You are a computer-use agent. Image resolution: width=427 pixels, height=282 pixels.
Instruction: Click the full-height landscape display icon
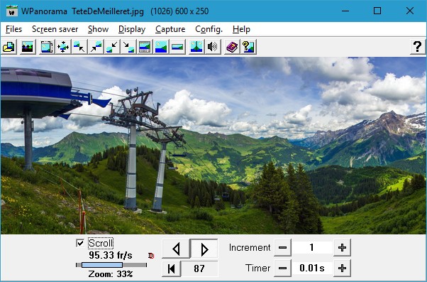point(161,47)
